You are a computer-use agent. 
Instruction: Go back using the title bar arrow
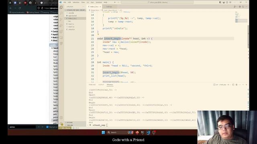tap(114, 2)
